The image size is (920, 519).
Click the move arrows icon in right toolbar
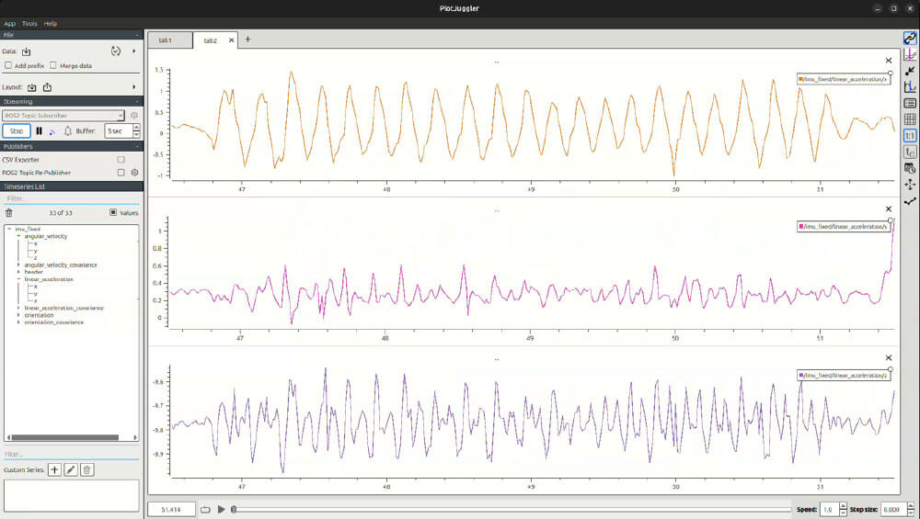(910, 185)
